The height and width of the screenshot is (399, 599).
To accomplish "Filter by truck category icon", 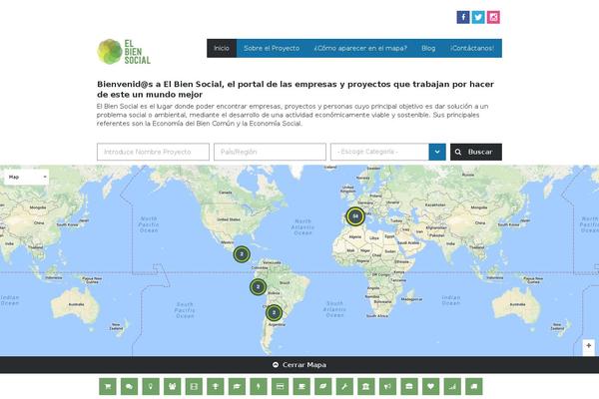I will click(474, 386).
